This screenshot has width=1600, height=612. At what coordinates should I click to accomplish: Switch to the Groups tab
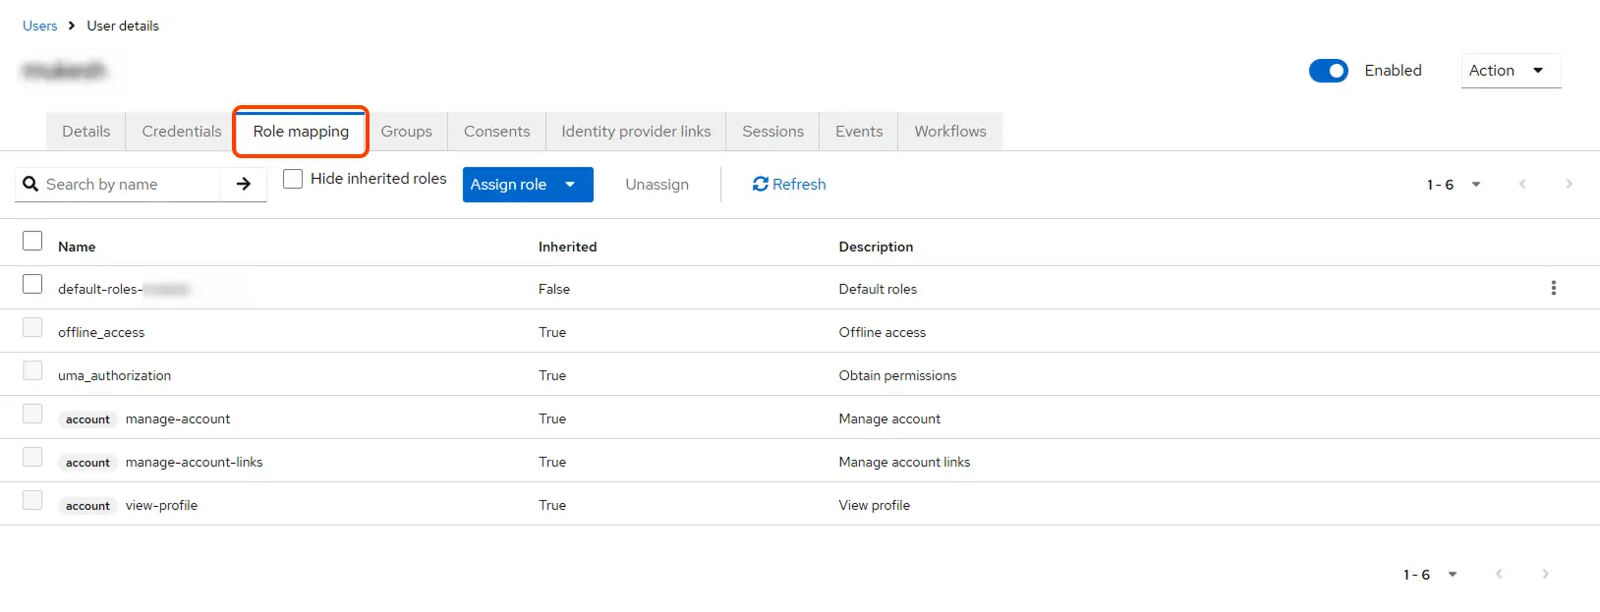(407, 132)
